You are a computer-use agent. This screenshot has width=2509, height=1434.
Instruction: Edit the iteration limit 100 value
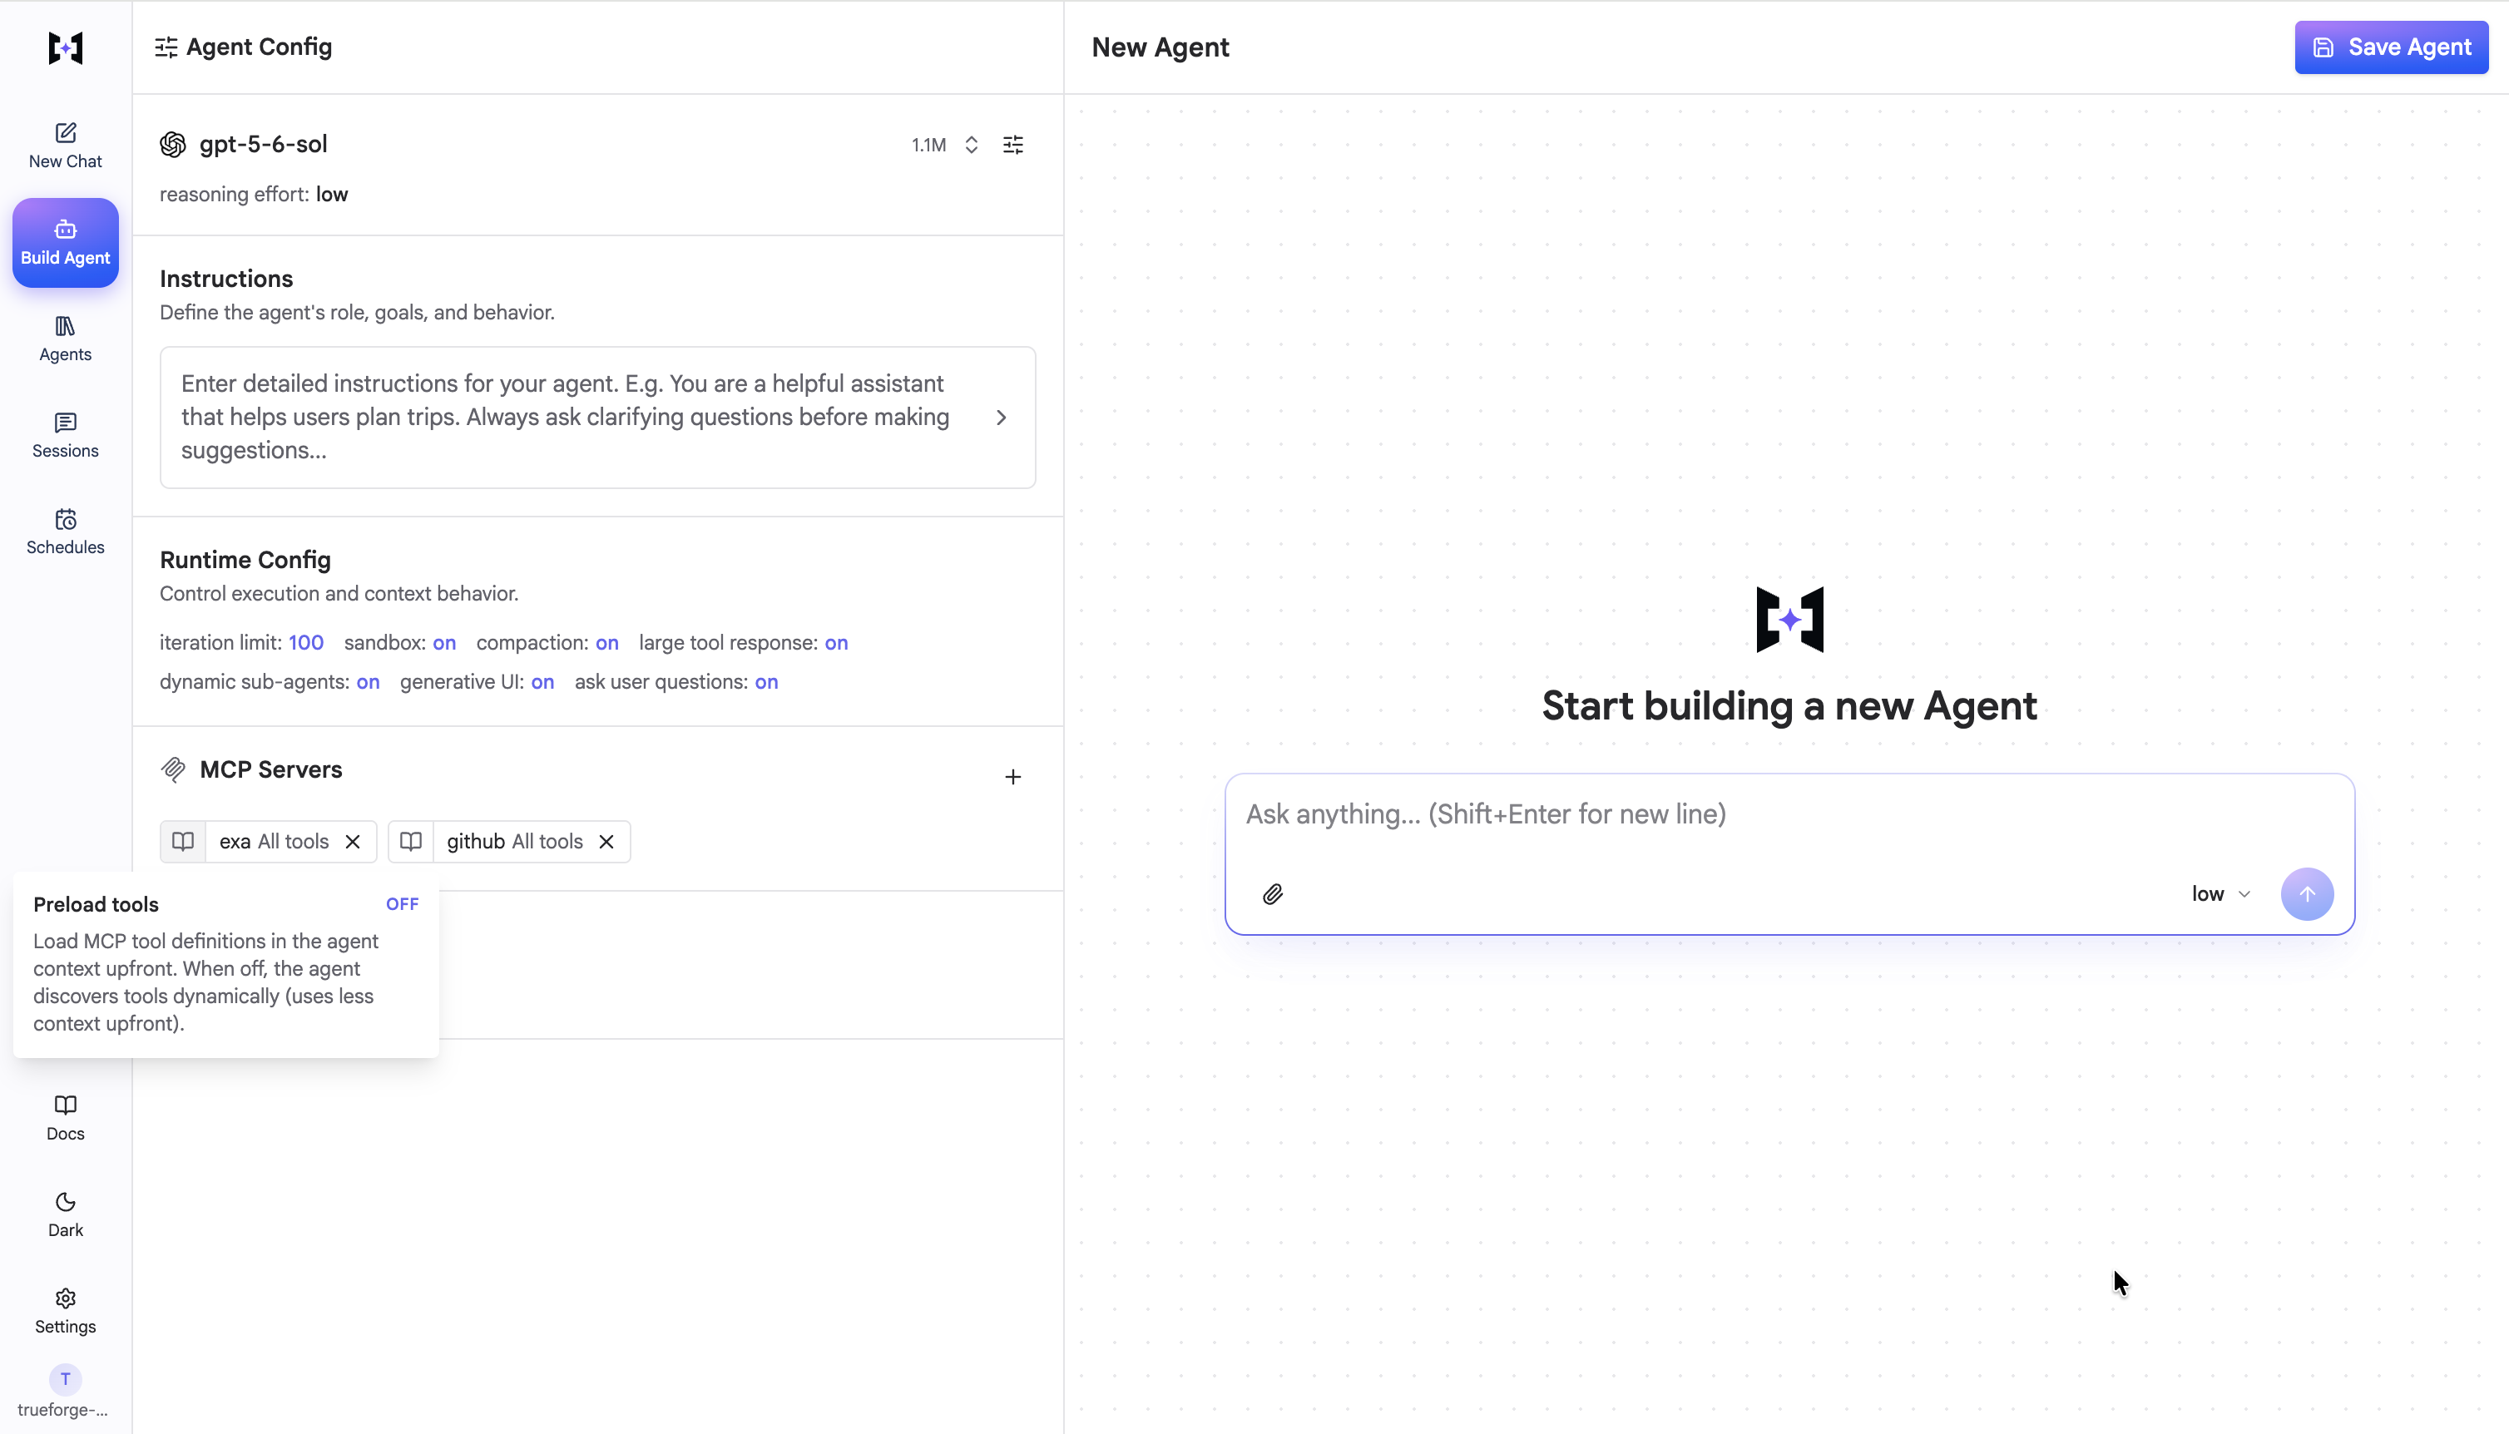coord(306,642)
